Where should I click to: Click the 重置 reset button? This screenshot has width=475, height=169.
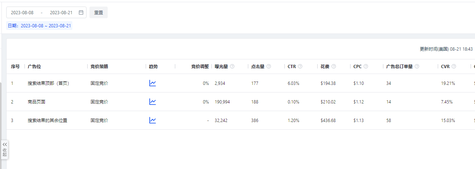pos(99,12)
